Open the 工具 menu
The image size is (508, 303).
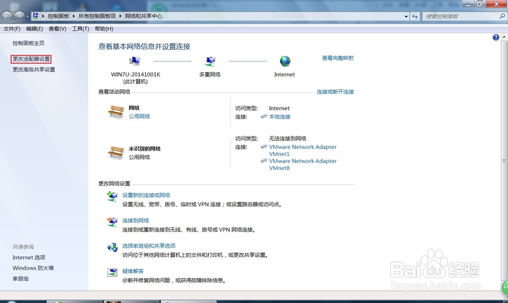coord(80,28)
